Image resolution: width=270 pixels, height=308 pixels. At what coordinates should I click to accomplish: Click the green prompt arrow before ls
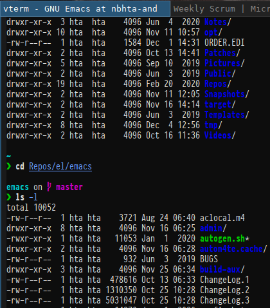pos(9,197)
